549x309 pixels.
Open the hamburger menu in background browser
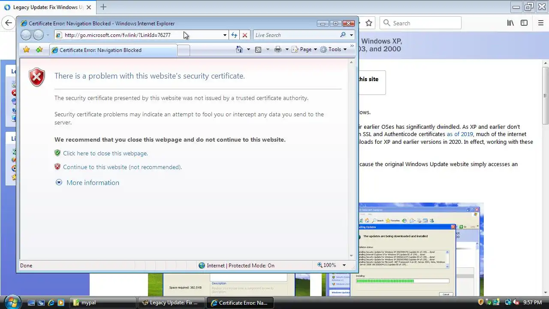(x=541, y=23)
